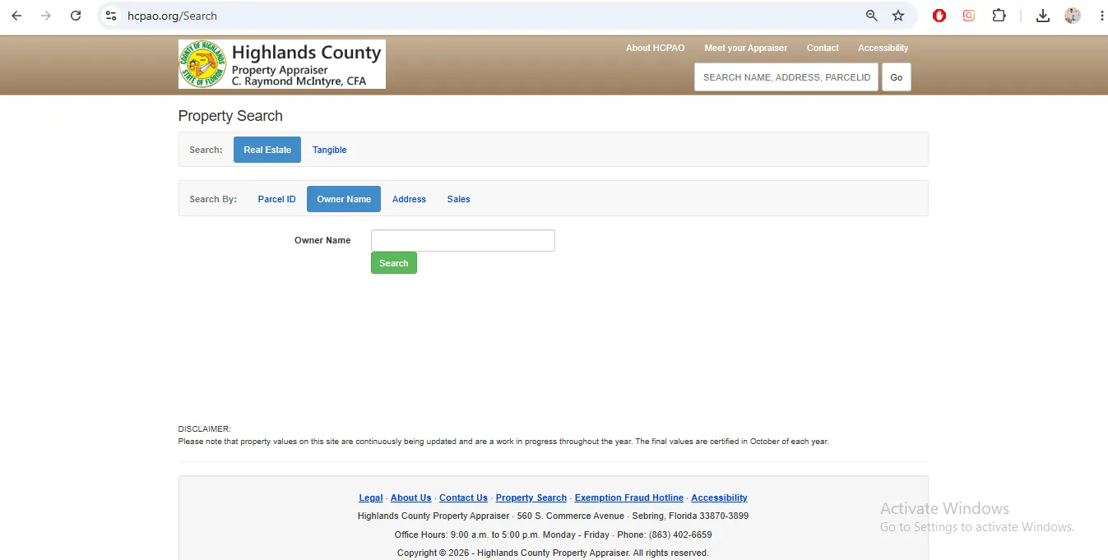Open the Legal footer link
The image size is (1108, 560).
click(371, 498)
